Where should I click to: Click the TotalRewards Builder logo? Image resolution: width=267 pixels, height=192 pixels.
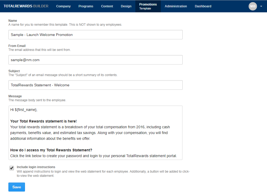pyautogui.click(x=26, y=6)
